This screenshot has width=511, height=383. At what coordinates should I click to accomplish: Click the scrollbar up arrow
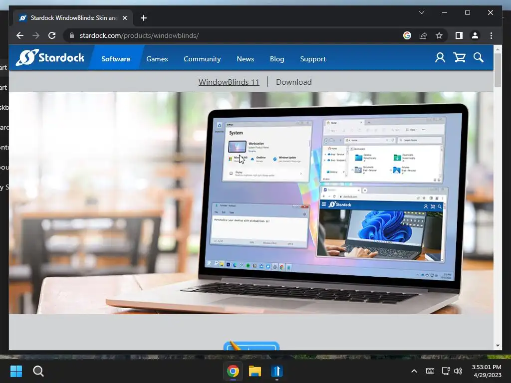[x=498, y=49]
